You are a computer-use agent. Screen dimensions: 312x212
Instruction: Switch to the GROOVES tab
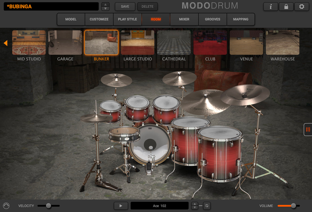coord(212,19)
